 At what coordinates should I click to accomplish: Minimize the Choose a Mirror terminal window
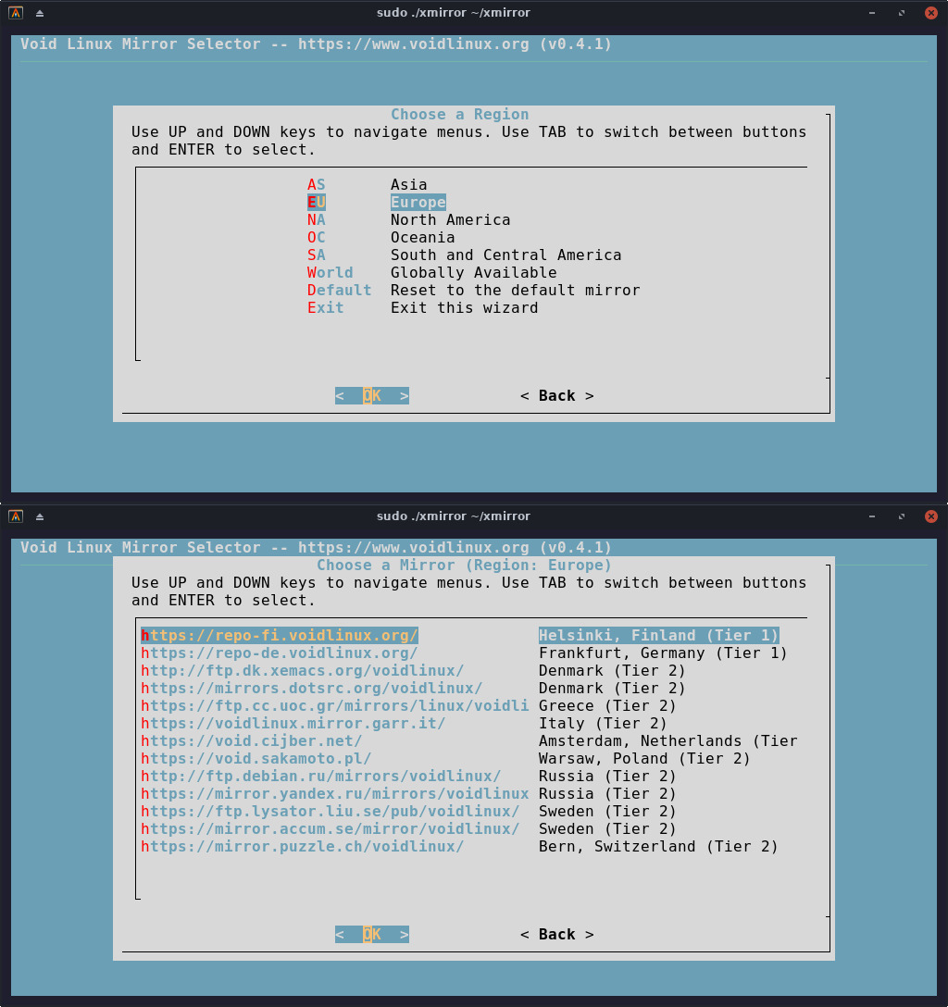(871, 516)
